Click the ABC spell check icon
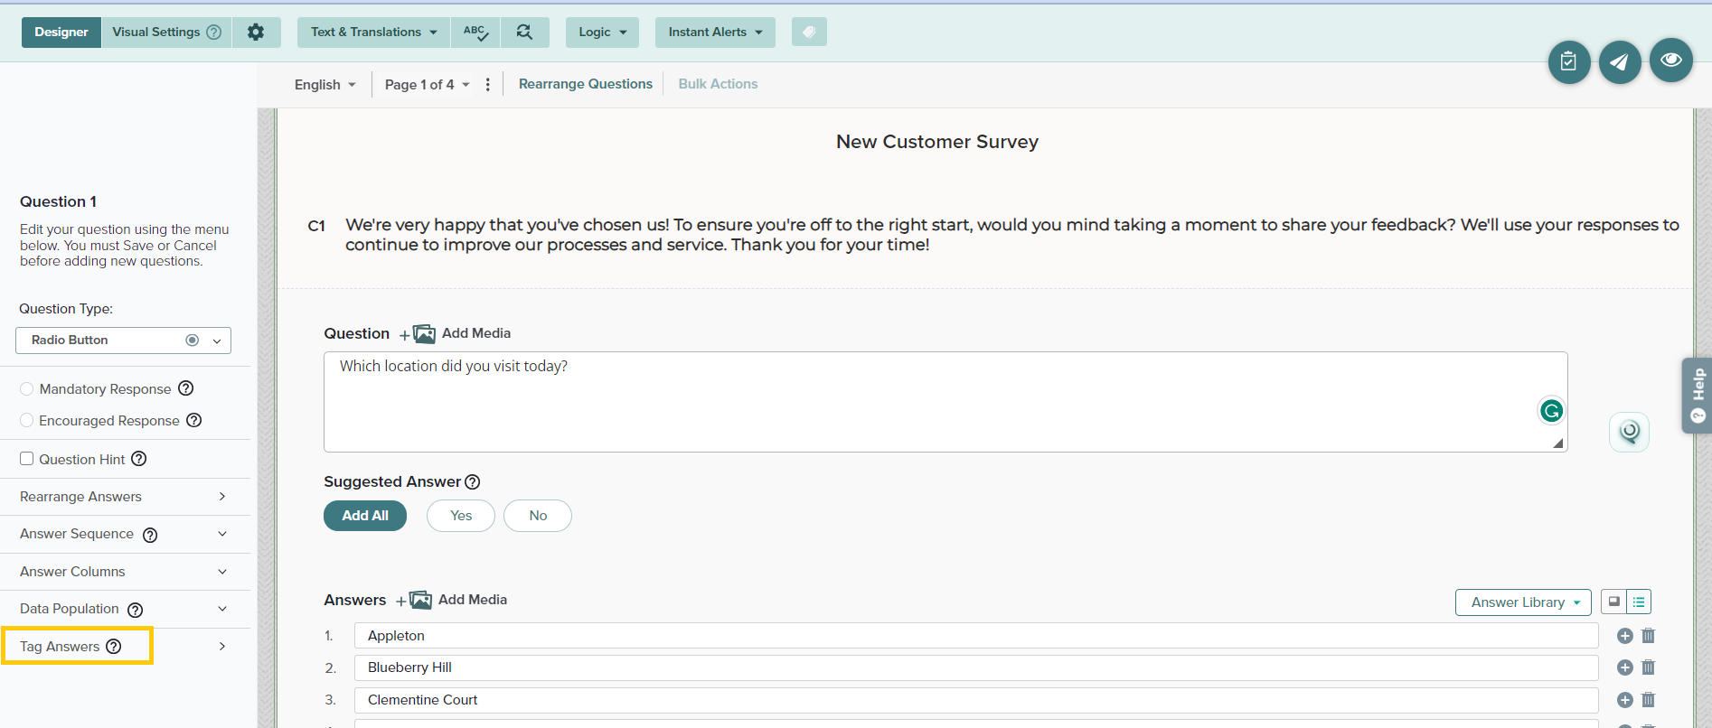Screen dimensions: 1712x728 click(x=475, y=33)
